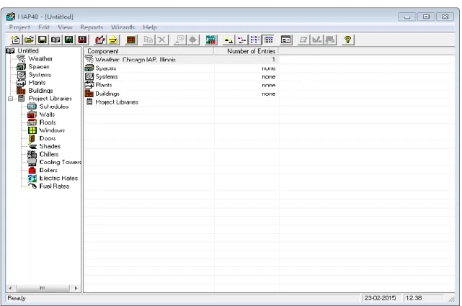Viewport: 462px width, 306px height.
Task: Click the greyed-out printer toolbar icon
Action: (x=330, y=40)
